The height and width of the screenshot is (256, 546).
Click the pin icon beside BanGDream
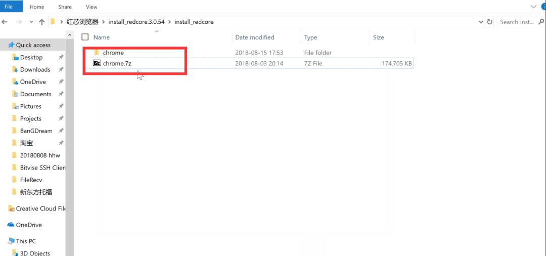pyautogui.click(x=61, y=131)
